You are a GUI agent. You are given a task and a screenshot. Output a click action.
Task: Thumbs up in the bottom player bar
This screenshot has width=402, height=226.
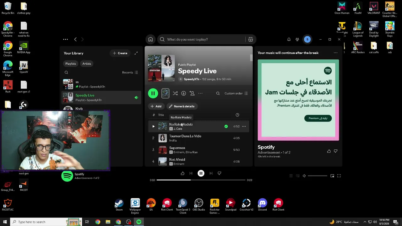point(182,173)
